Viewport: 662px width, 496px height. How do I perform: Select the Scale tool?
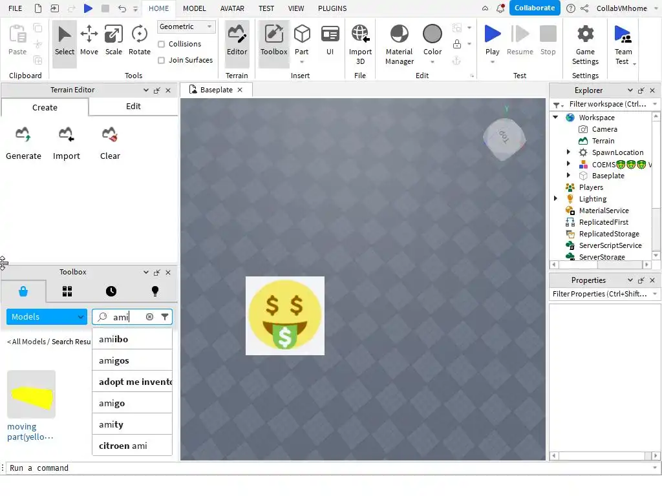(x=114, y=41)
